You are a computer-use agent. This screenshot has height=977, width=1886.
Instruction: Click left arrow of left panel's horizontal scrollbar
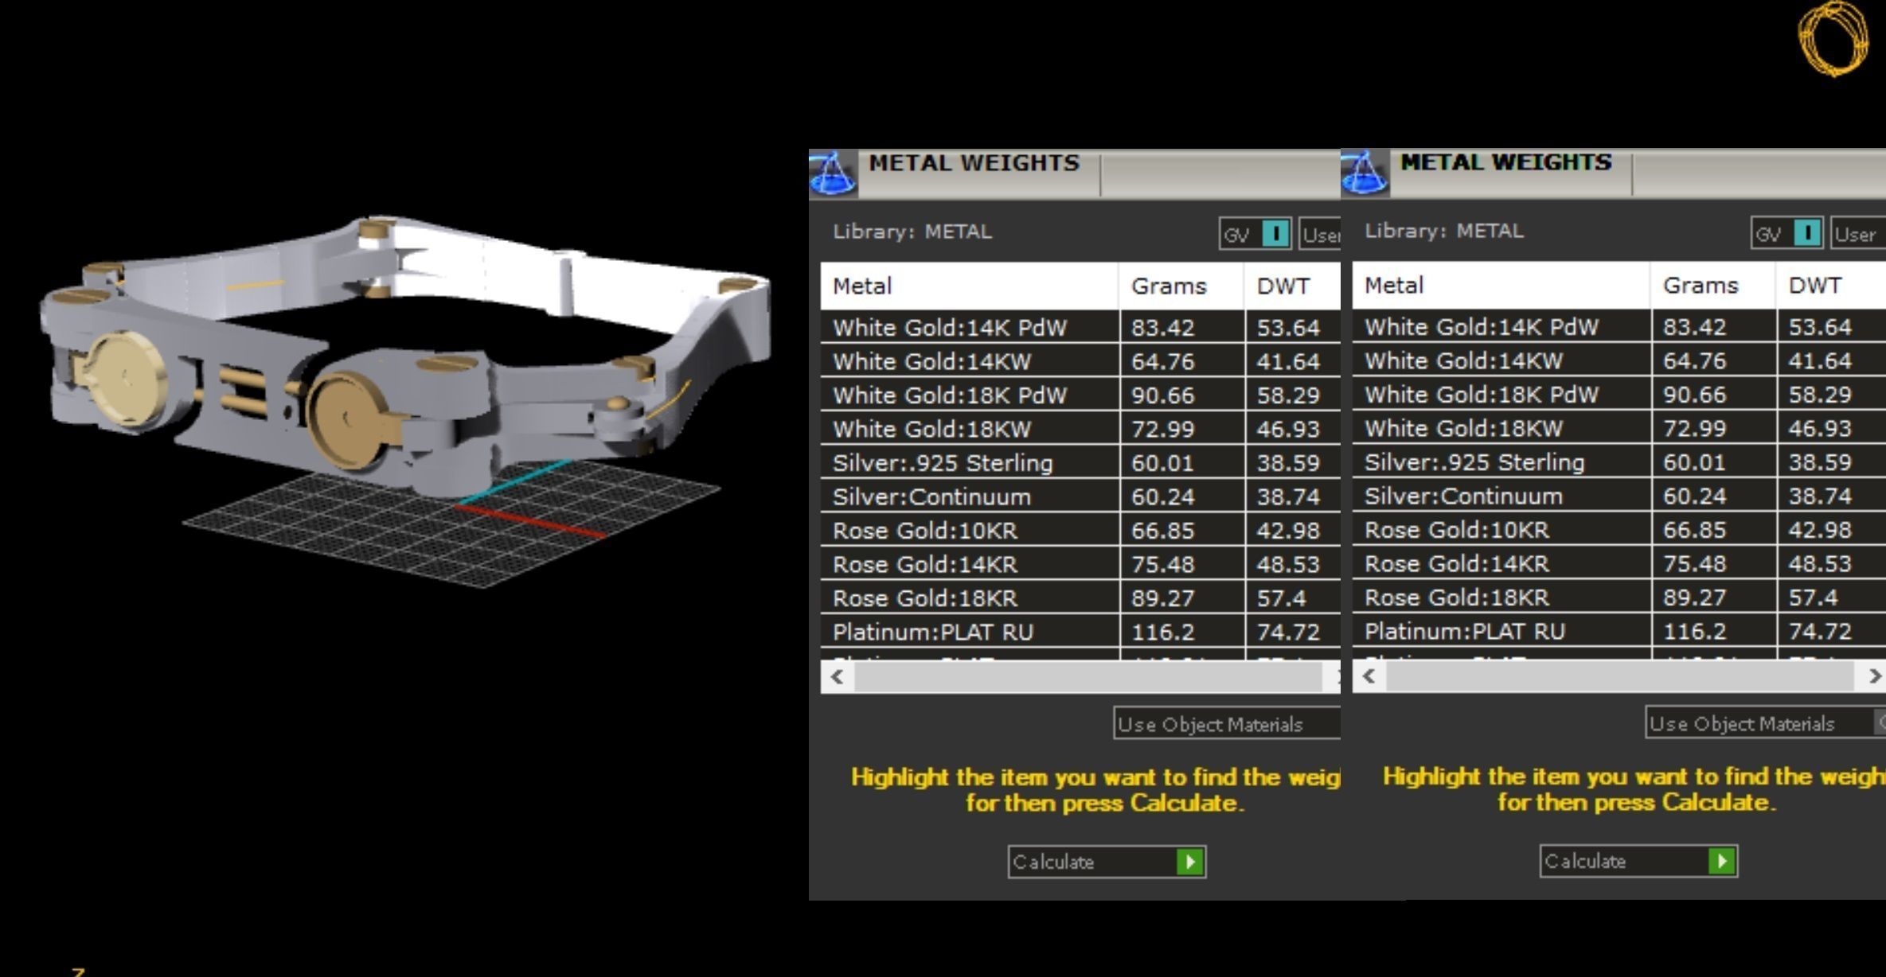(x=837, y=677)
